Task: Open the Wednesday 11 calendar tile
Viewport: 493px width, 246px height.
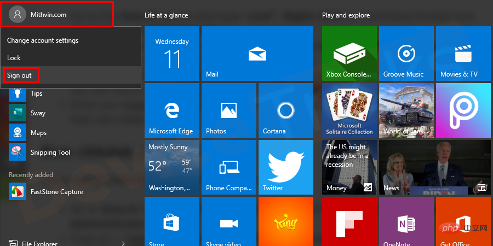Action: pos(172,54)
